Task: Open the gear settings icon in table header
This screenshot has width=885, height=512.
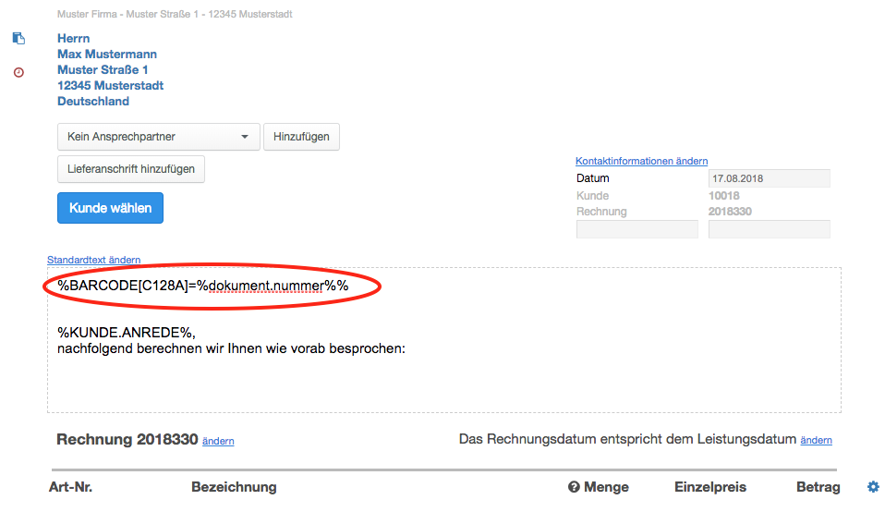Action: 873,487
